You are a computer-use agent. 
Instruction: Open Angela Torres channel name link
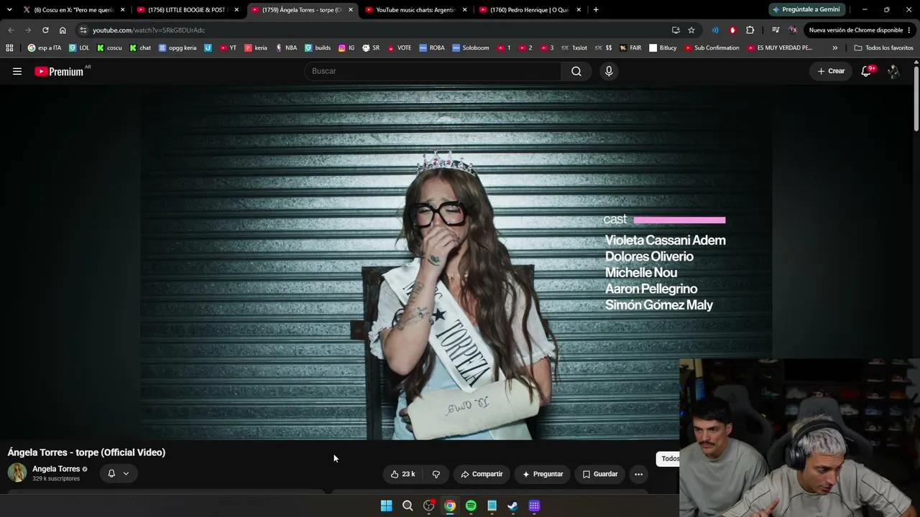tap(56, 469)
